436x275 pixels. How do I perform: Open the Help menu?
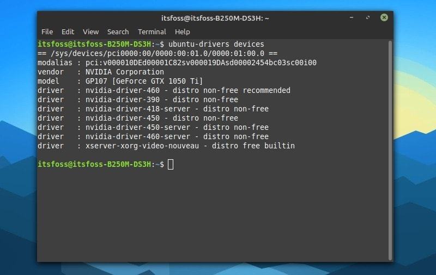pos(182,32)
